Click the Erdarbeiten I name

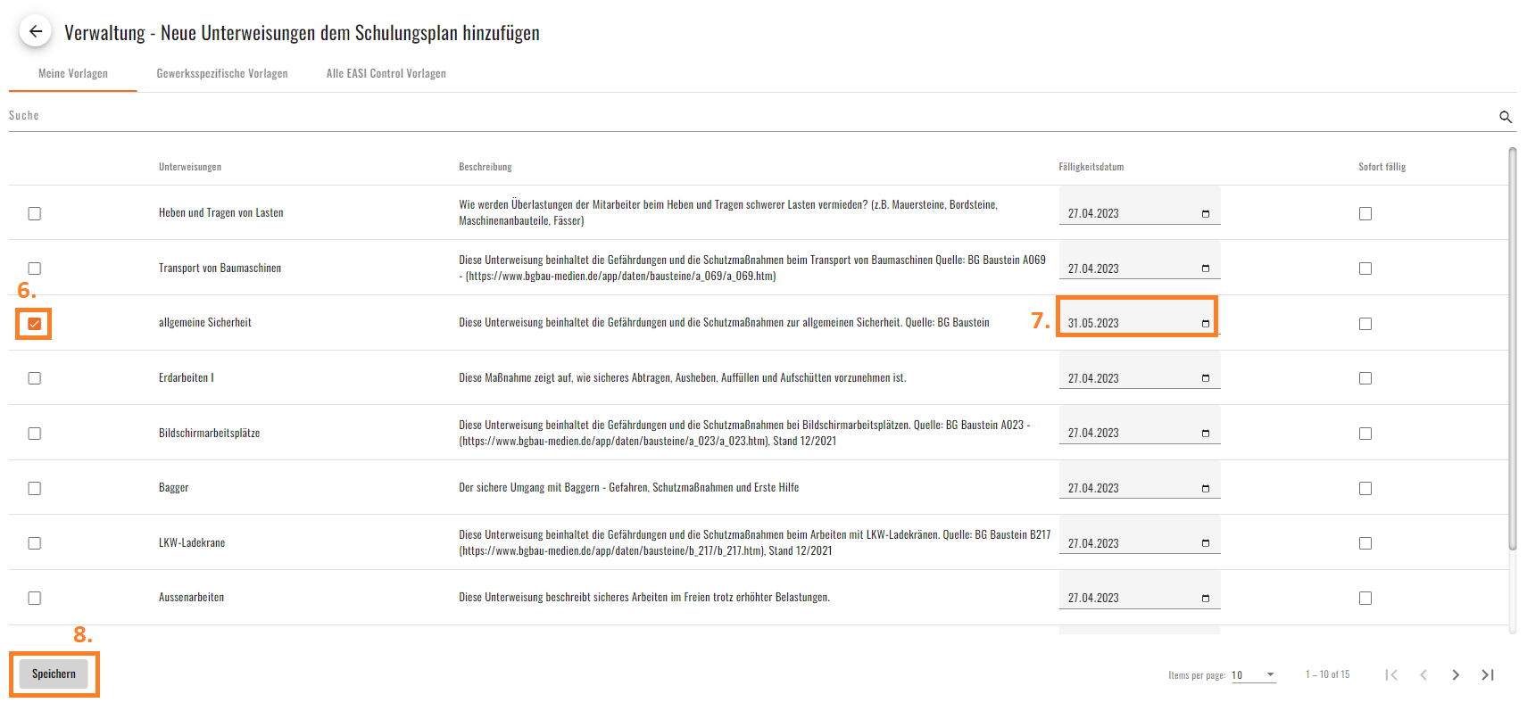pos(187,378)
